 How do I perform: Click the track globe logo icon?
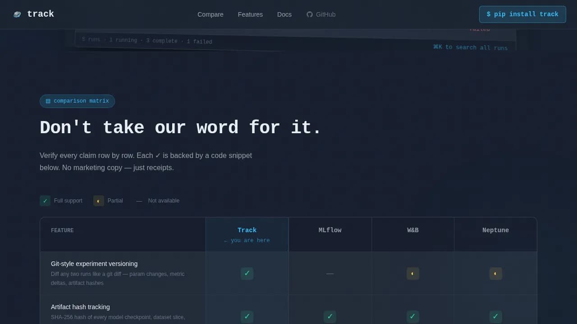(17, 14)
